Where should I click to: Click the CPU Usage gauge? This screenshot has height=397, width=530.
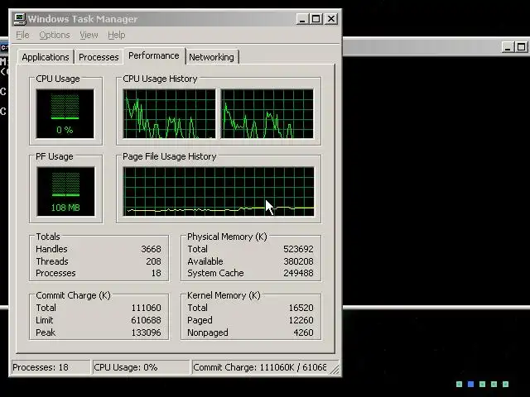click(65, 114)
